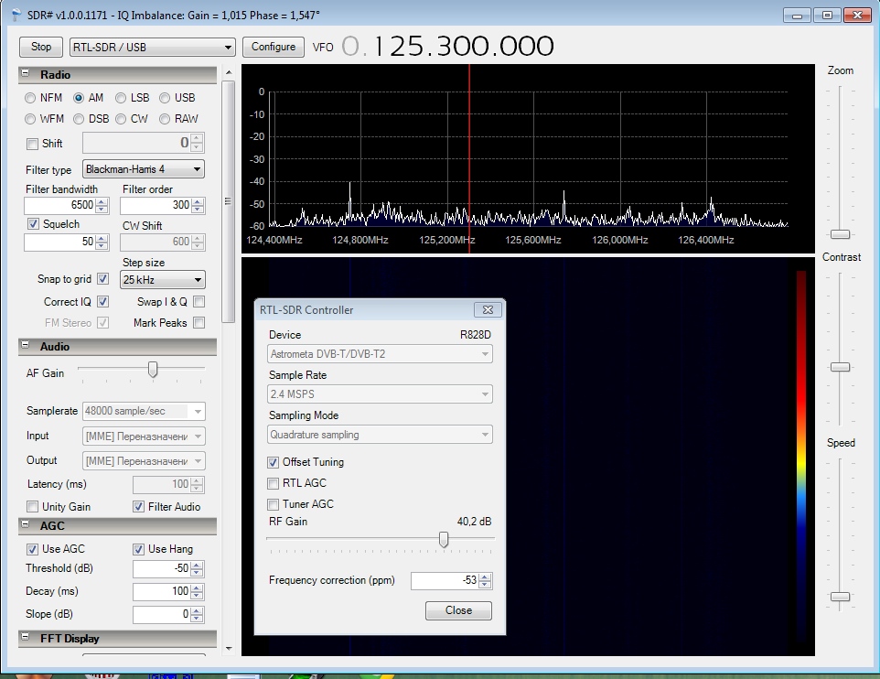Viewport: 880px width, 679px height.
Task: Click the RF Gain slider handle
Action: 444,540
